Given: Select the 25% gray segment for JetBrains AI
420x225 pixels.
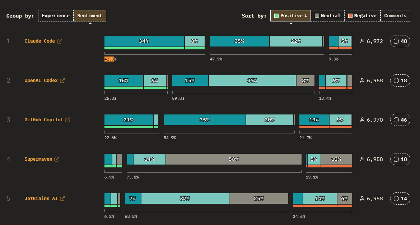Looking at the screenshot, I should [x=259, y=199].
